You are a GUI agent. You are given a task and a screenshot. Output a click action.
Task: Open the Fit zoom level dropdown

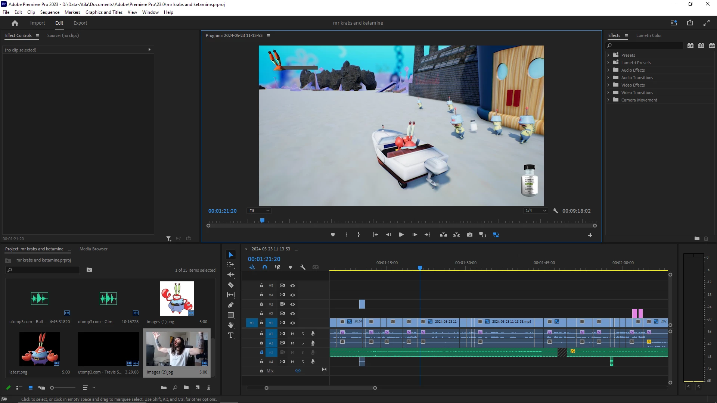[259, 211]
